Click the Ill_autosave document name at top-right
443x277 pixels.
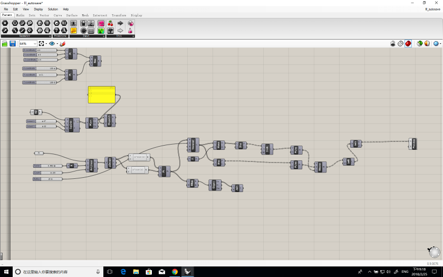432,9
